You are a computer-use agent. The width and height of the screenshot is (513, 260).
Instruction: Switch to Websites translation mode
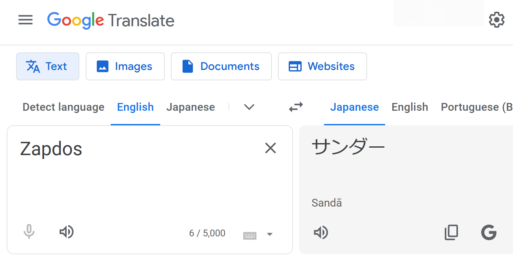pos(322,66)
